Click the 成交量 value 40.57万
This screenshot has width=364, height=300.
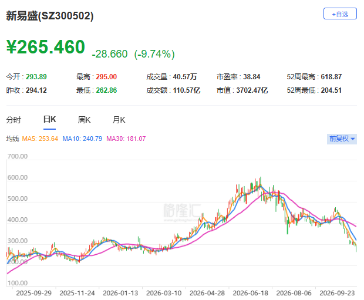click(185, 77)
